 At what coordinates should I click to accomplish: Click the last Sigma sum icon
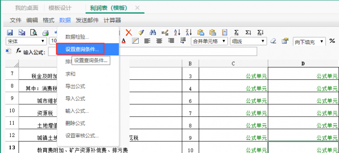click(x=261, y=33)
